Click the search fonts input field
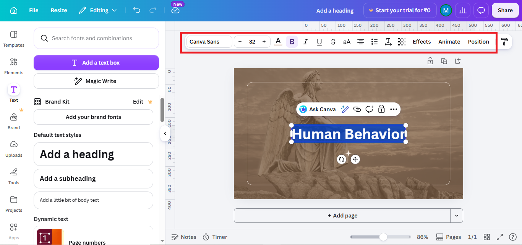This screenshot has height=245, width=522. (96, 38)
